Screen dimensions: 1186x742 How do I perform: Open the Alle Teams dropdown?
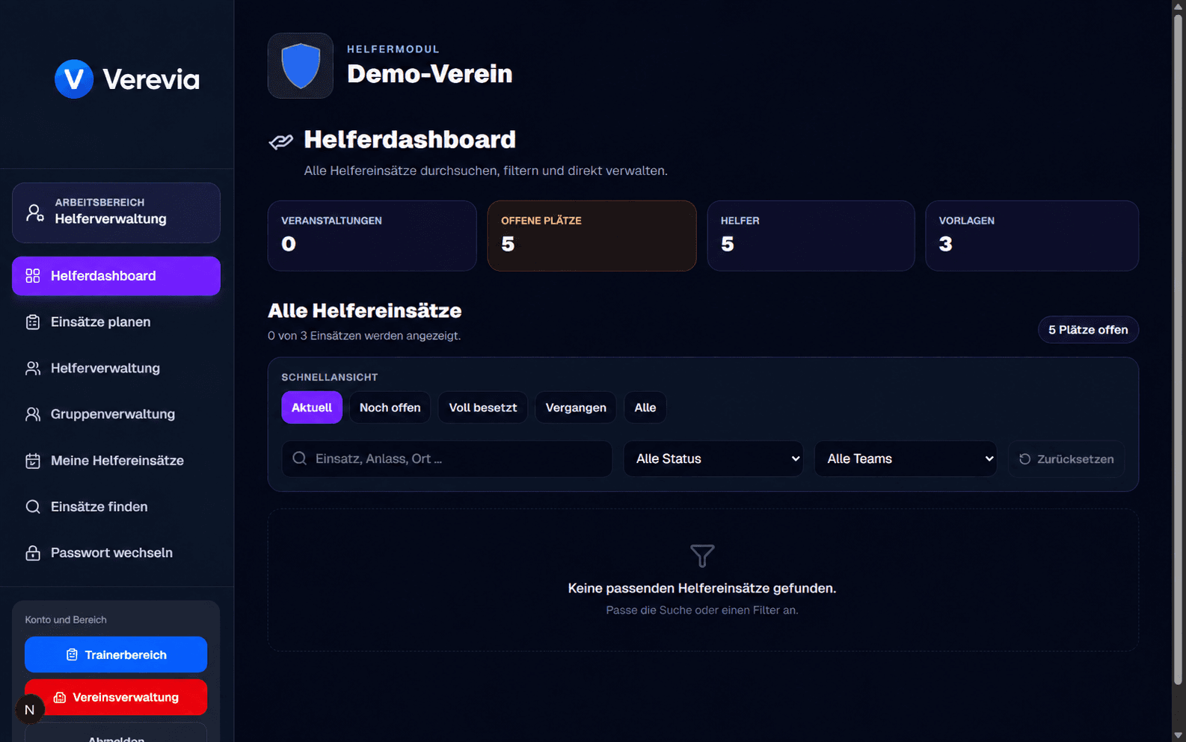pos(906,459)
